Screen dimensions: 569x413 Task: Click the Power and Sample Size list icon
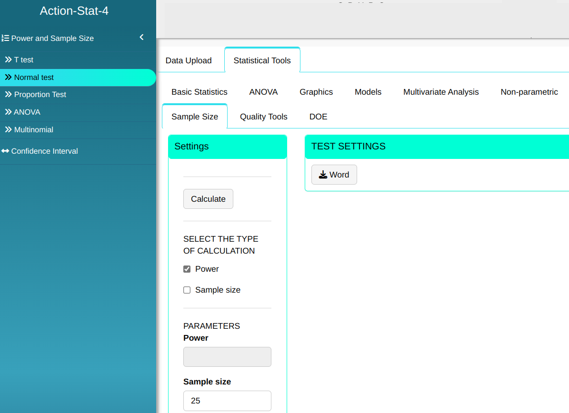coord(5,38)
